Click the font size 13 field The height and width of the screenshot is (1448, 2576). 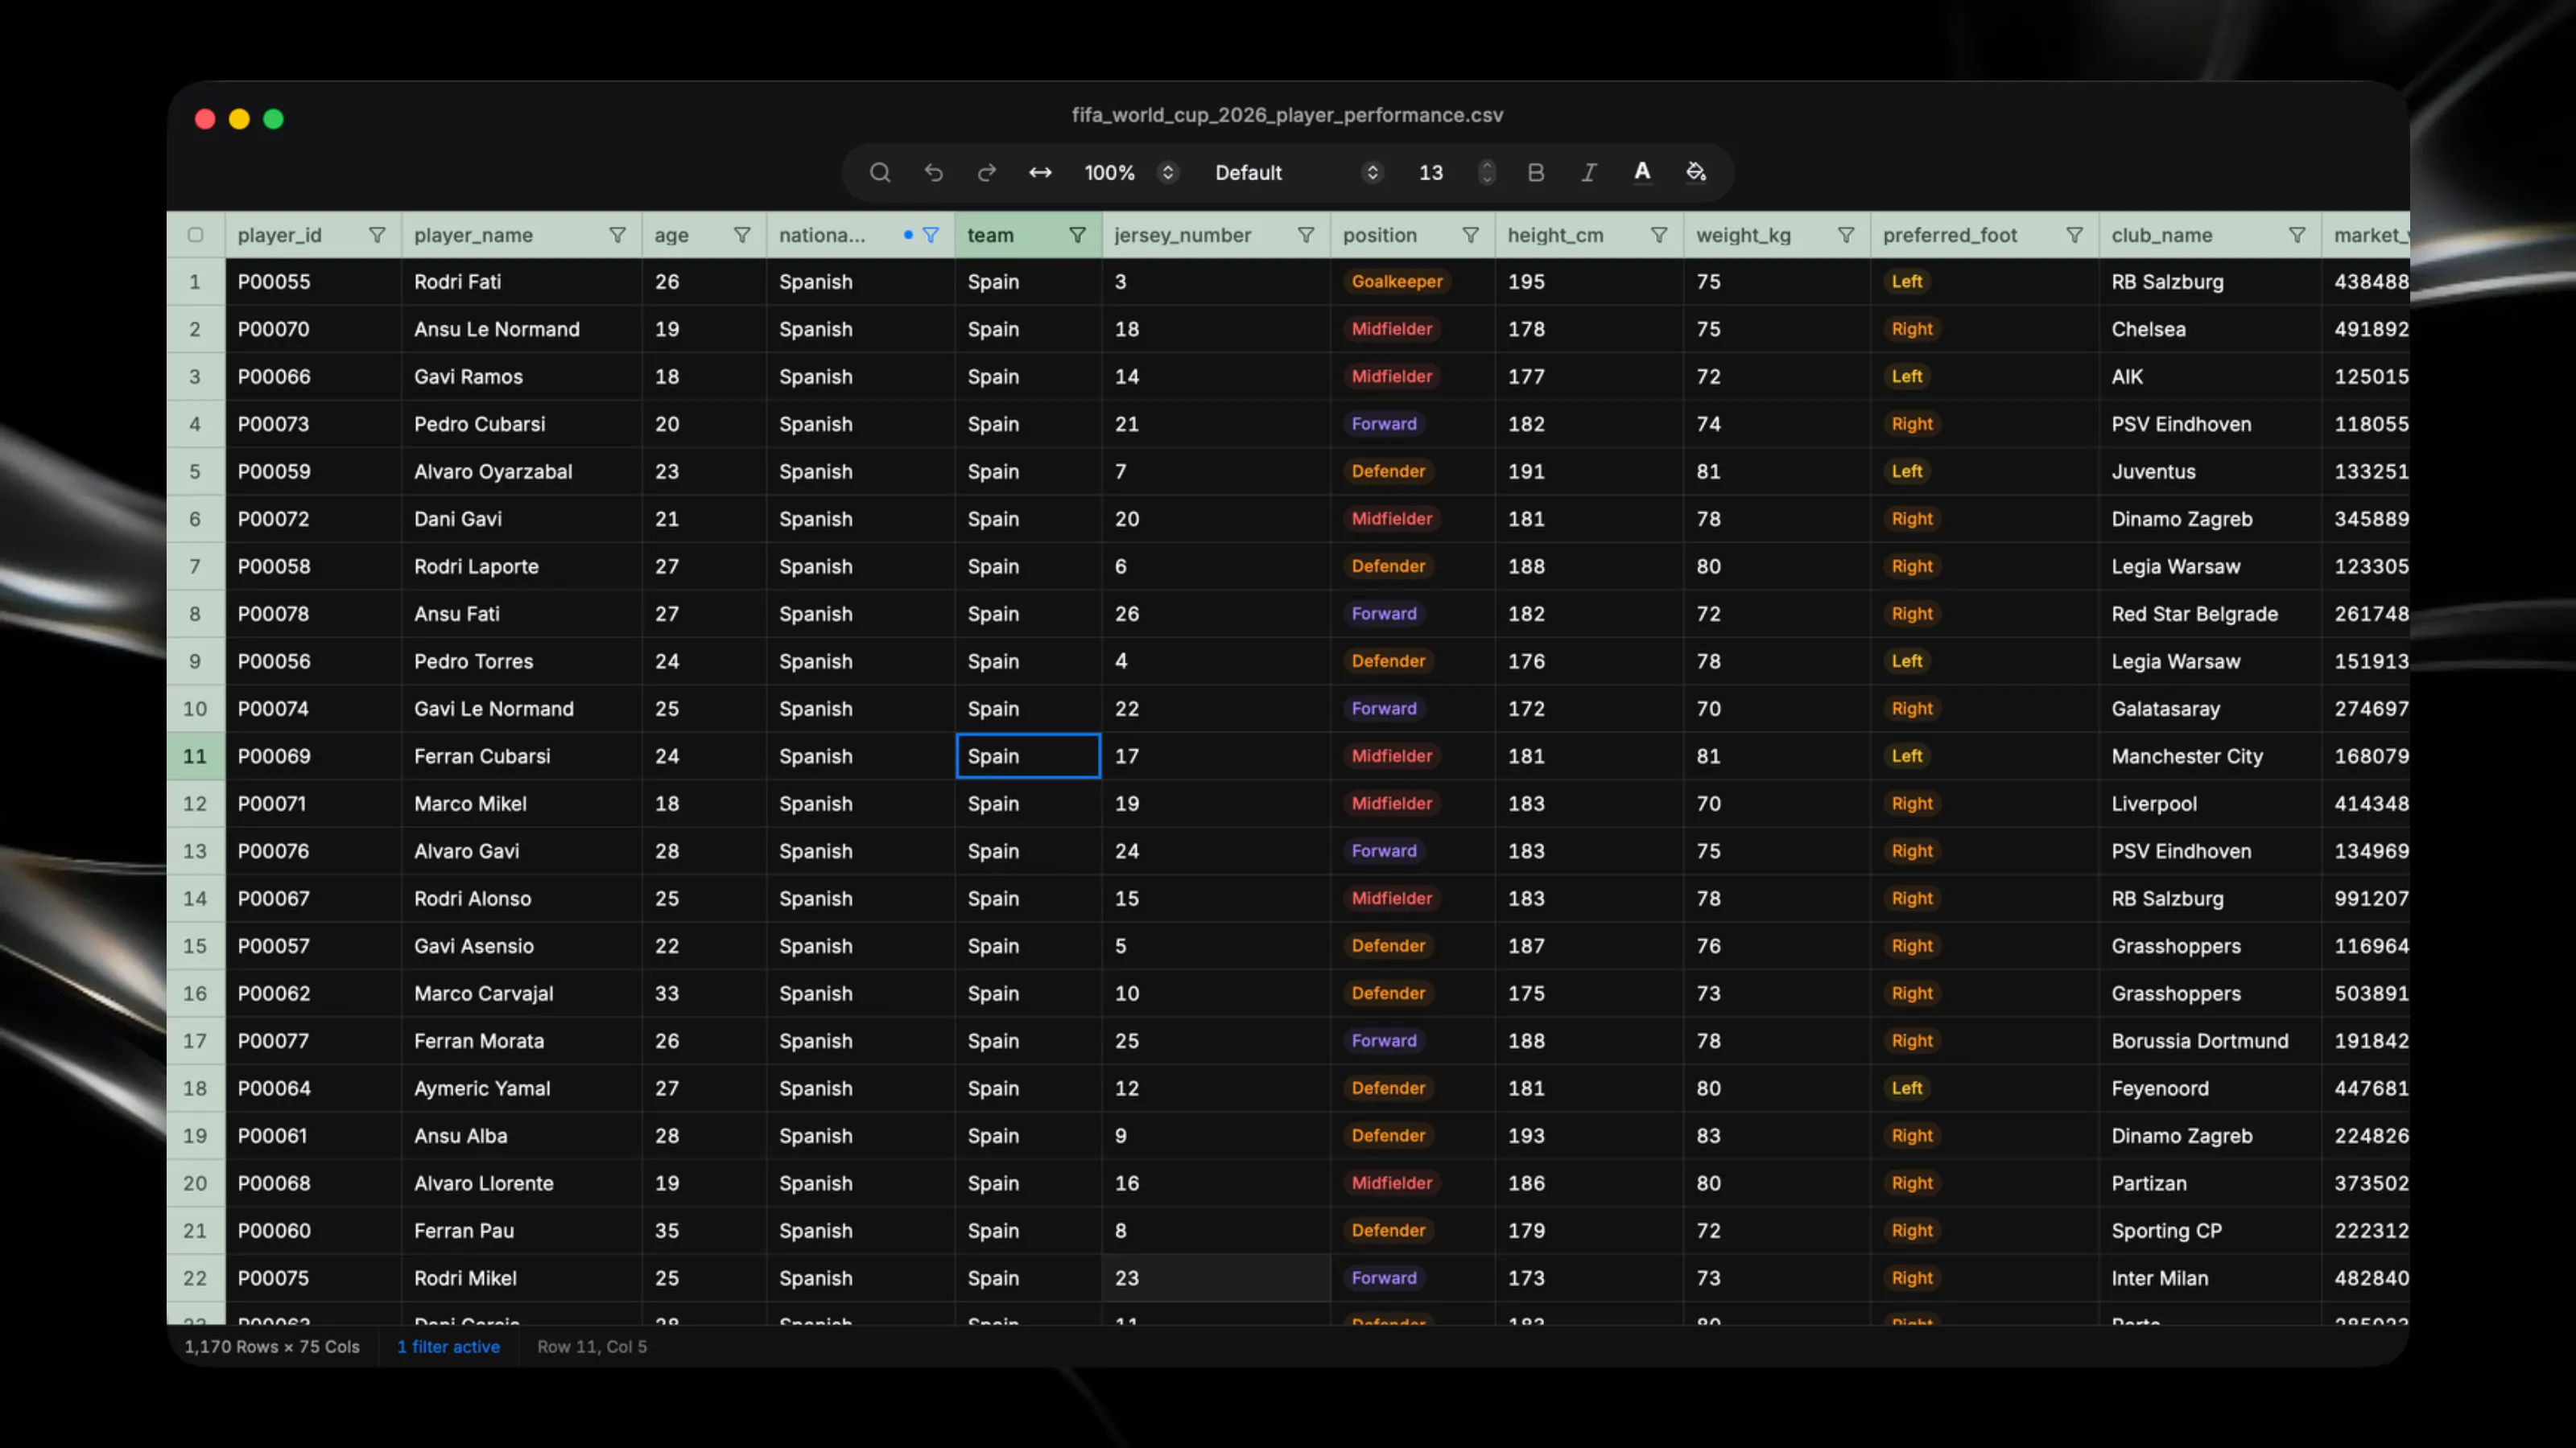pyautogui.click(x=1431, y=173)
